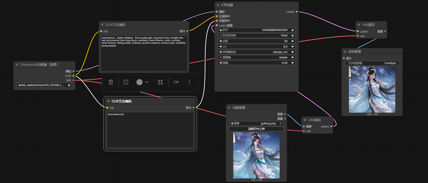
Task: Toggle collapse dot on the masterpiece-prompt CLIP文本编码 node
Action: coord(102,25)
